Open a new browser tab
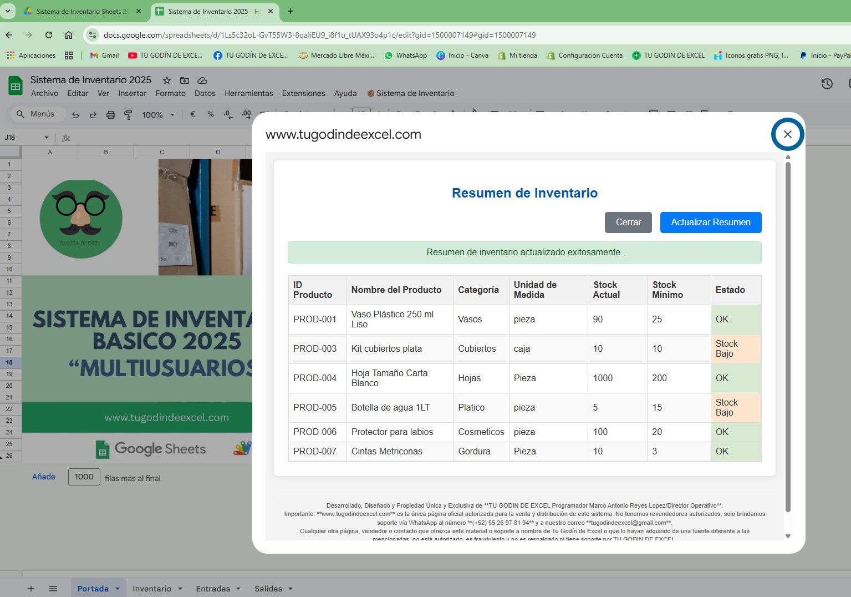 (290, 11)
